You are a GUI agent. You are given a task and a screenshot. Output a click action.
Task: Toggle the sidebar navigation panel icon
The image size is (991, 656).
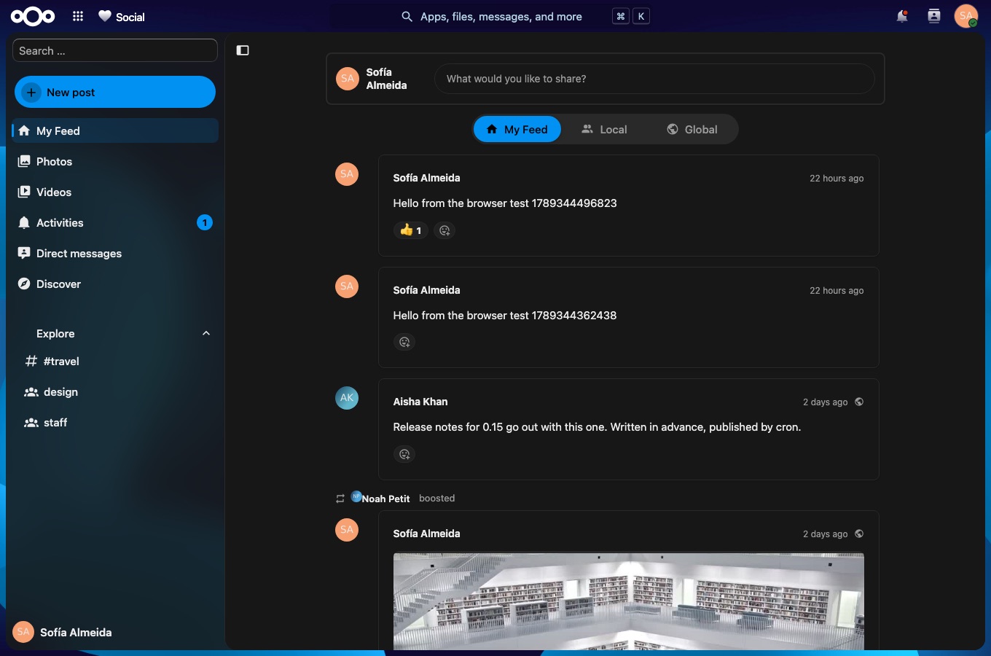(243, 50)
